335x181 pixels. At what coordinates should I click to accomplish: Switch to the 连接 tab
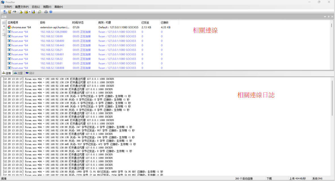tap(7, 73)
